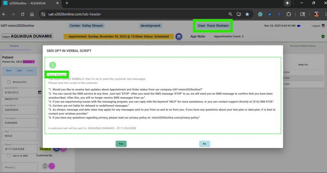Click the date picker calendar icon

point(40,93)
